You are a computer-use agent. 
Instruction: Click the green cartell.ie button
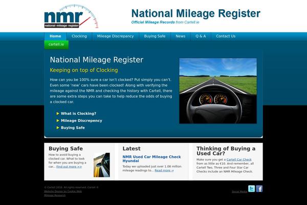(56, 45)
